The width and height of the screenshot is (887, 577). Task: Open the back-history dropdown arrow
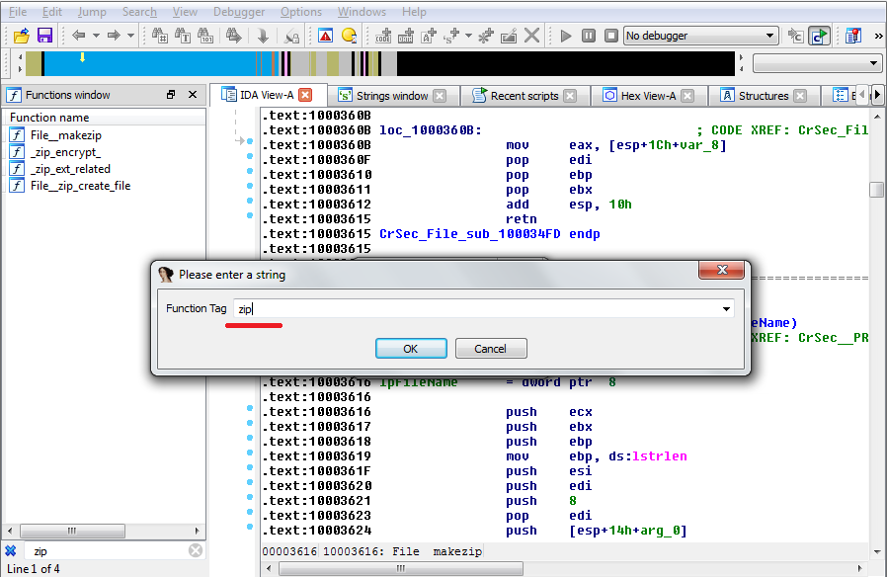pyautogui.click(x=96, y=36)
